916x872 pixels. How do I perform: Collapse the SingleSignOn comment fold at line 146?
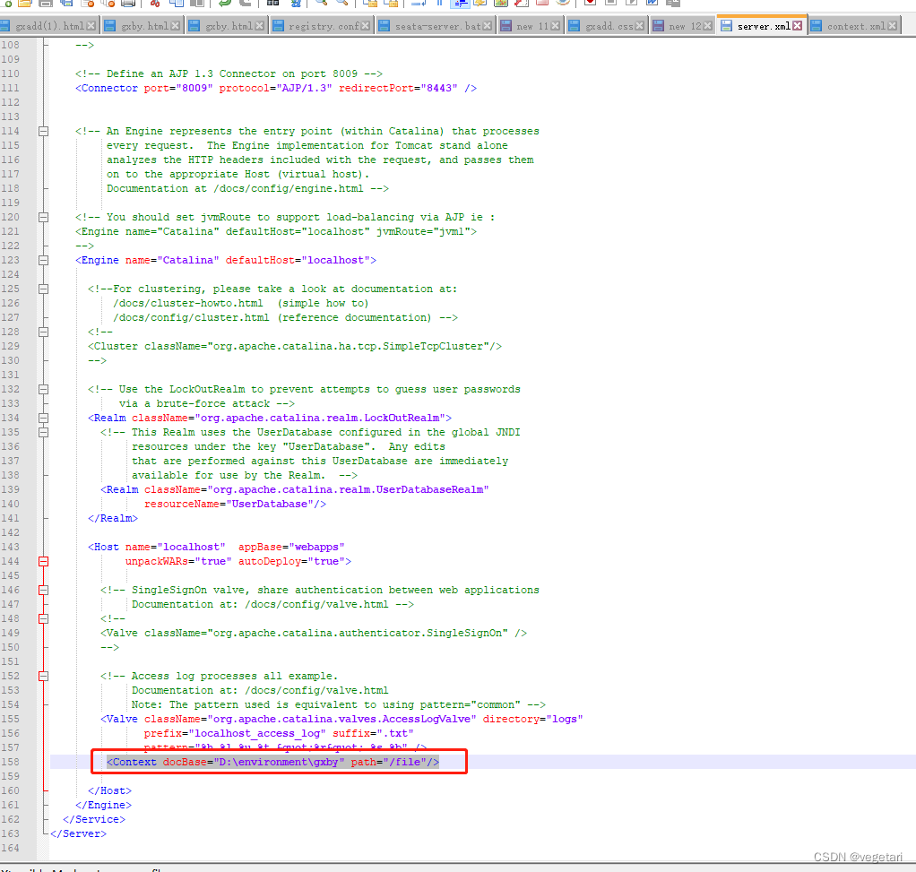(x=43, y=590)
